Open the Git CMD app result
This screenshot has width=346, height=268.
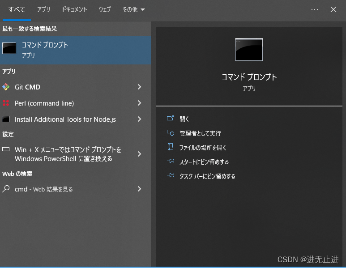point(76,87)
